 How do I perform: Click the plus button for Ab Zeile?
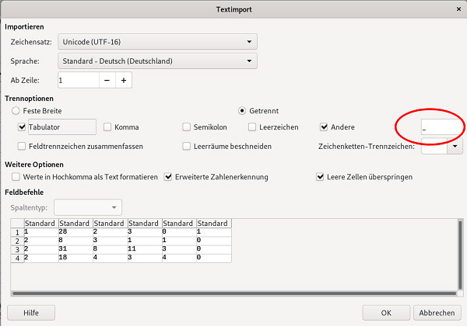click(123, 79)
